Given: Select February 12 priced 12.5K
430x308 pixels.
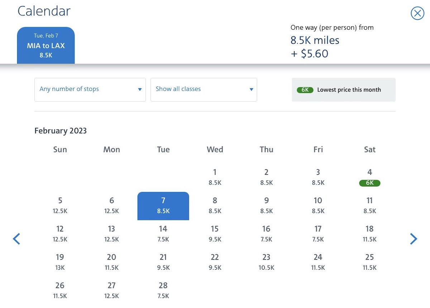Looking at the screenshot, I should tap(60, 234).
